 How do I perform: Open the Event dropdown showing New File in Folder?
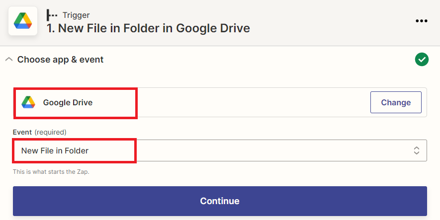220,150
